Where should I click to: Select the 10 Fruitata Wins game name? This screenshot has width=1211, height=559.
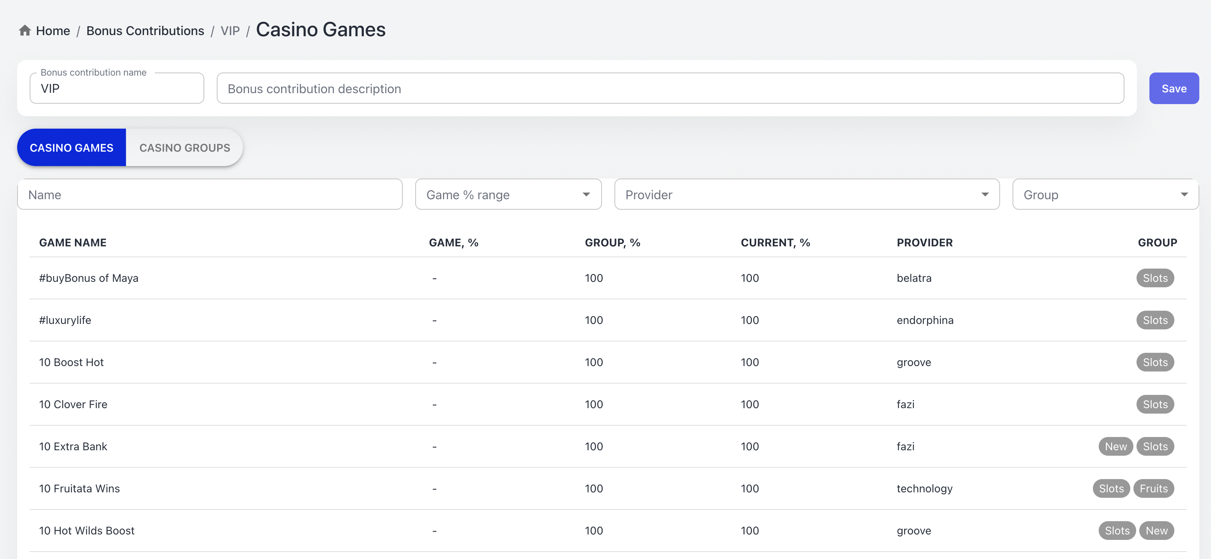[79, 488]
